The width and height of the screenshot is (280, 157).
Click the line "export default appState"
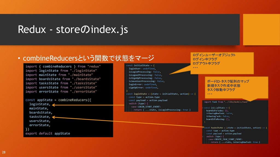click(48, 133)
